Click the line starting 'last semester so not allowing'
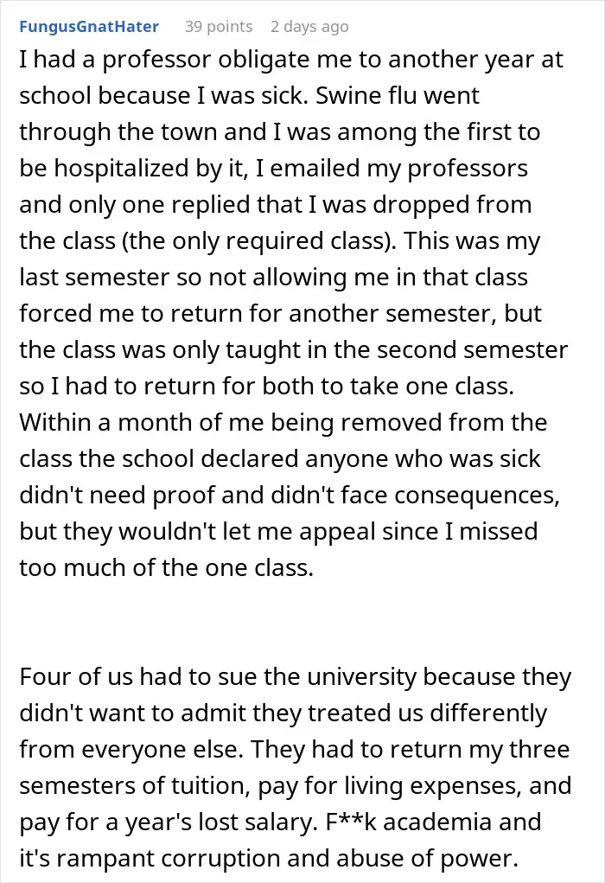The width and height of the screenshot is (605, 883). [x=273, y=277]
